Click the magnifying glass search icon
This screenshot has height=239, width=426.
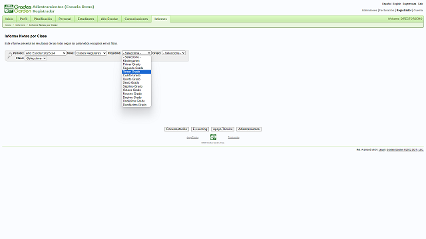tap(9, 55)
